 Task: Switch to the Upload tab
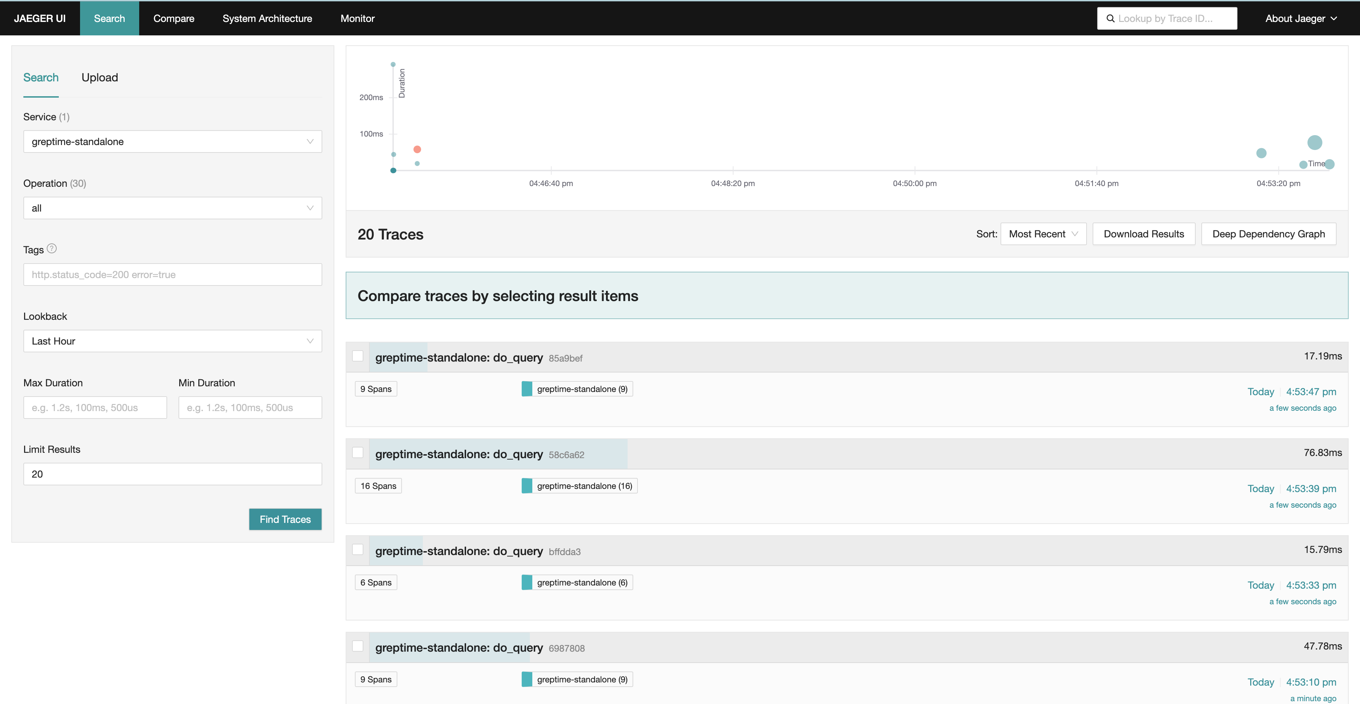click(99, 77)
